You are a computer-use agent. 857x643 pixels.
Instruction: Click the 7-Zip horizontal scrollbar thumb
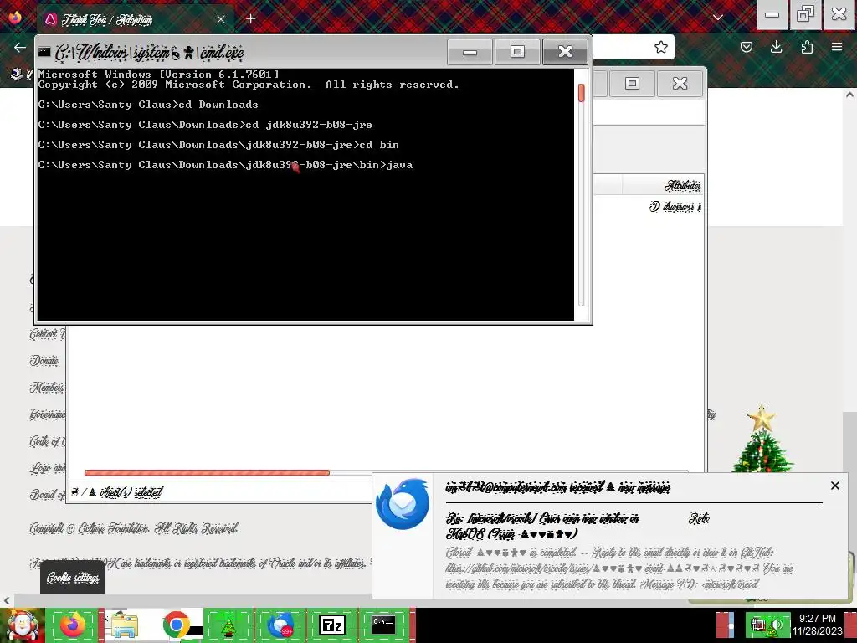tap(207, 473)
